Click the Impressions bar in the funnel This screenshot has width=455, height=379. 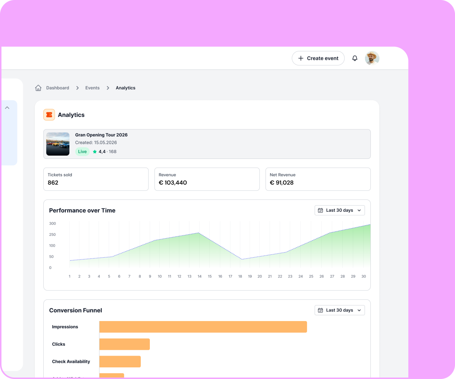(203, 327)
